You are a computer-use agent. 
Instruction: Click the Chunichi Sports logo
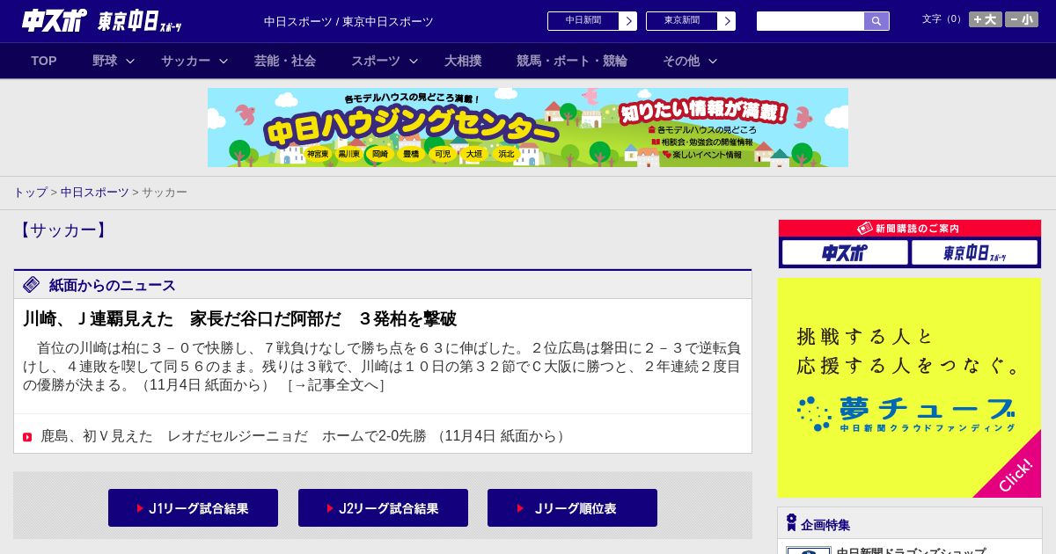[55, 21]
